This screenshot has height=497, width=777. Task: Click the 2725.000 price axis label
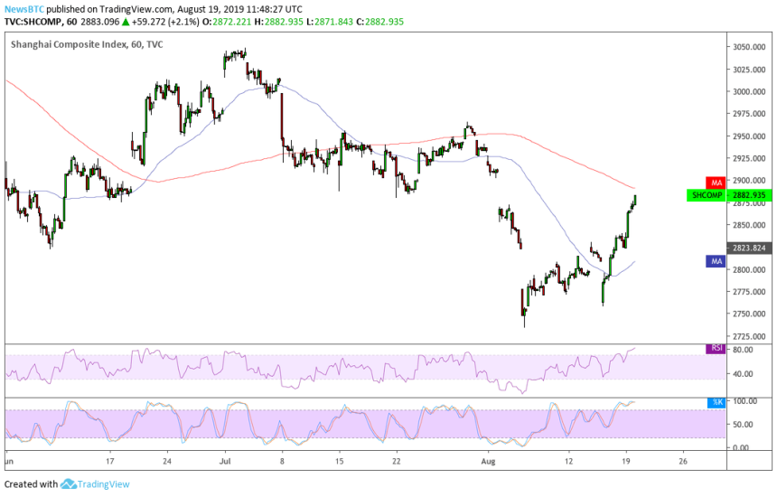[749, 336]
